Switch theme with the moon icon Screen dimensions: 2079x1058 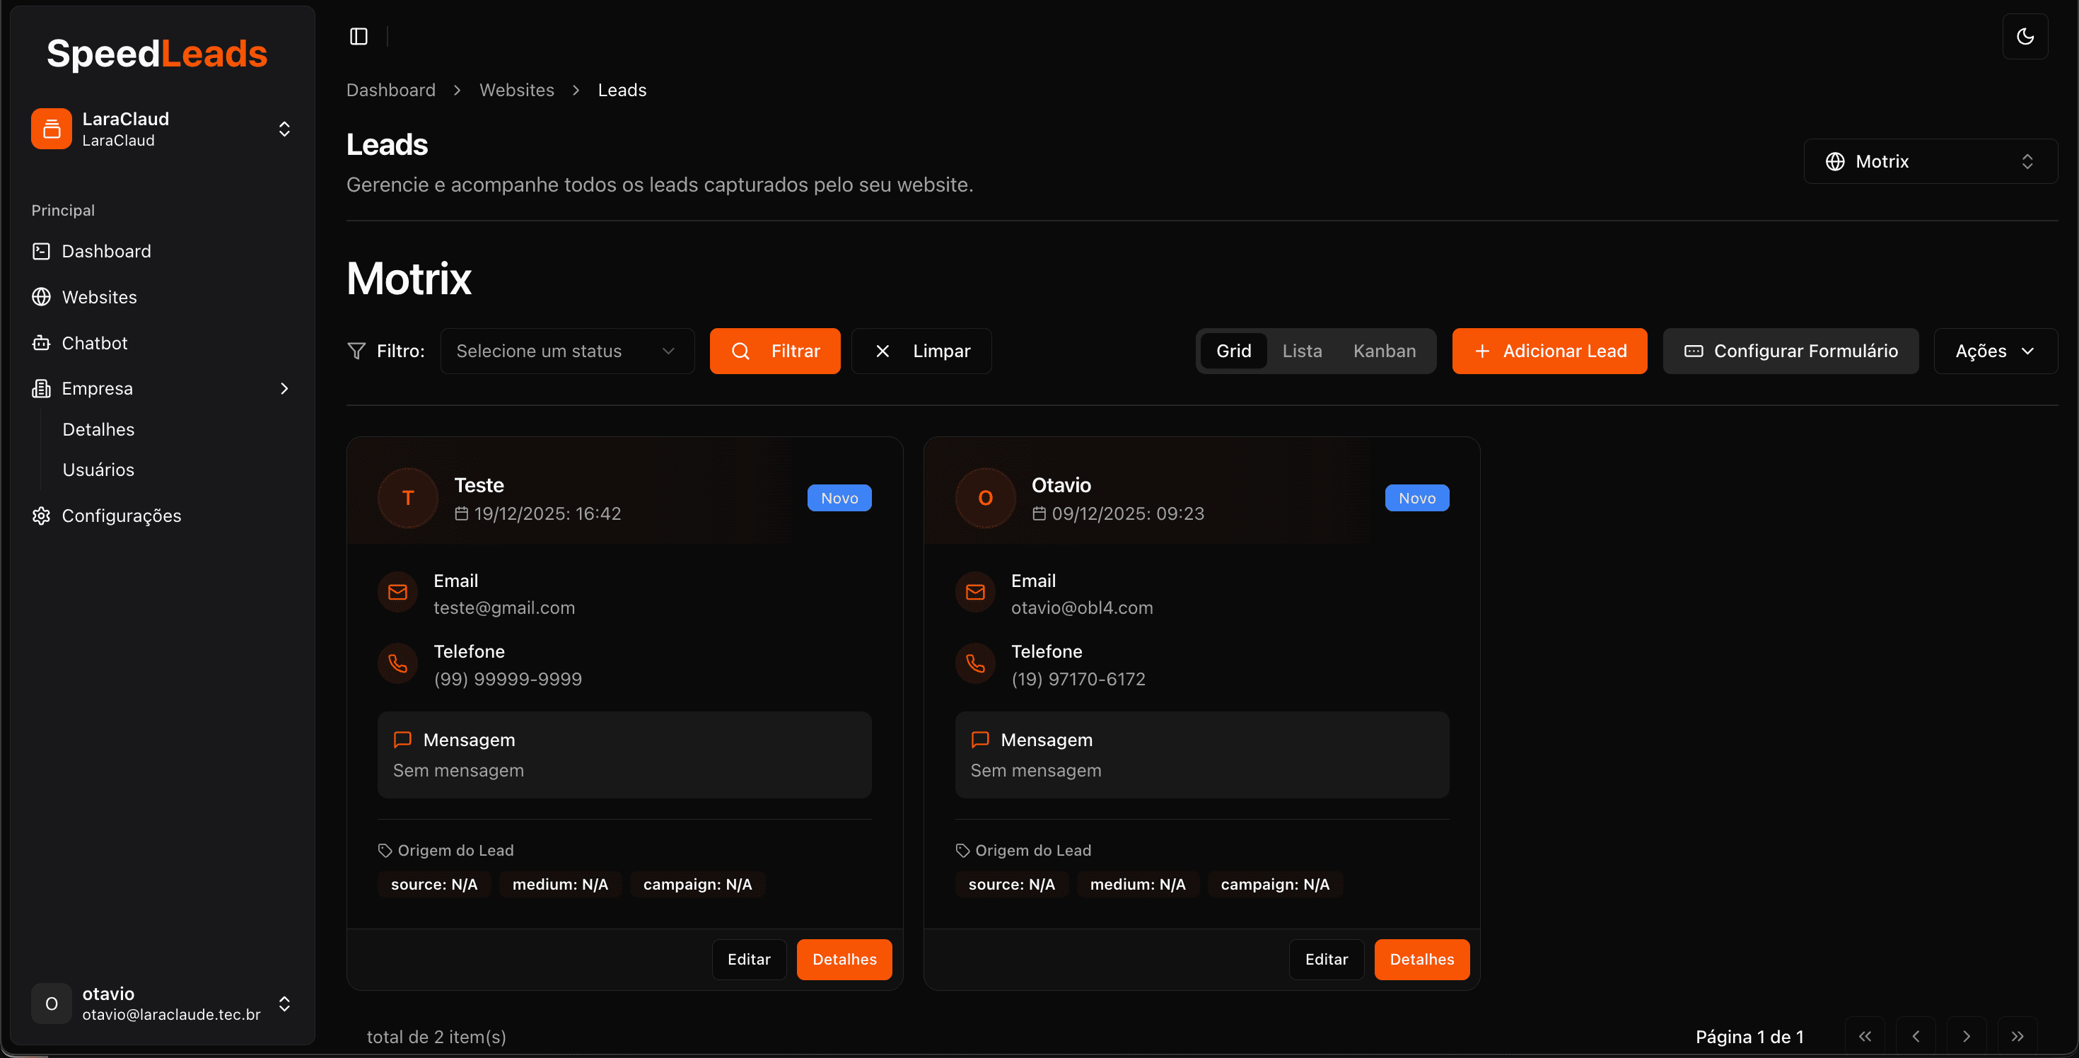point(2024,36)
